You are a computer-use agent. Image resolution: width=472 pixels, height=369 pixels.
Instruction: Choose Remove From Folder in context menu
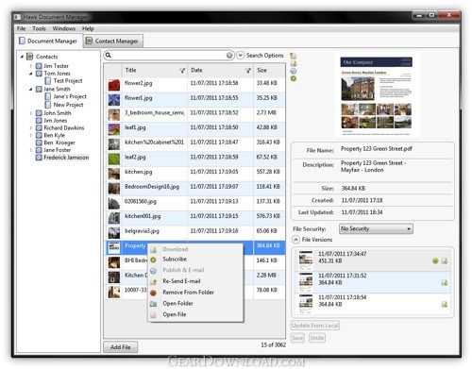click(188, 293)
